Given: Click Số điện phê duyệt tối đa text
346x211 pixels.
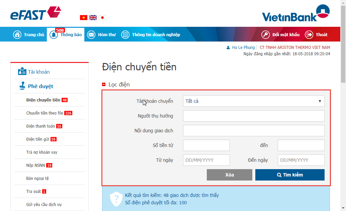Looking at the screenshot, I should (x=156, y=203).
